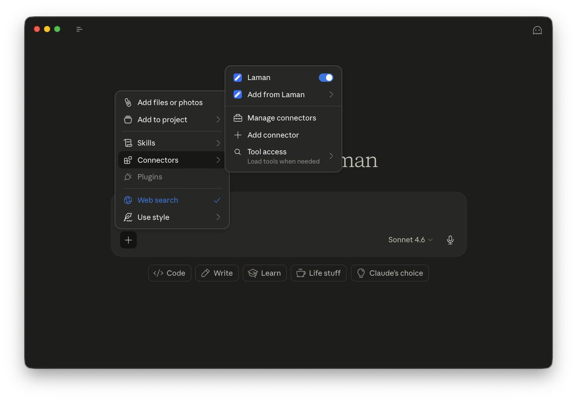Select Add files or photos
This screenshot has height=401, width=577.
click(172, 102)
